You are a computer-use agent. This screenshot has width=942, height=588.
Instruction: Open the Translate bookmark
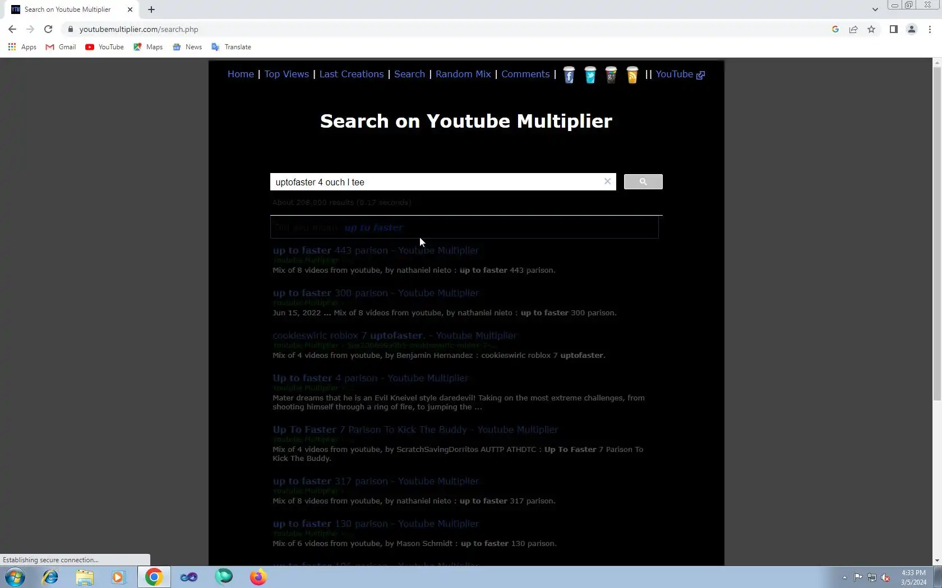click(231, 47)
